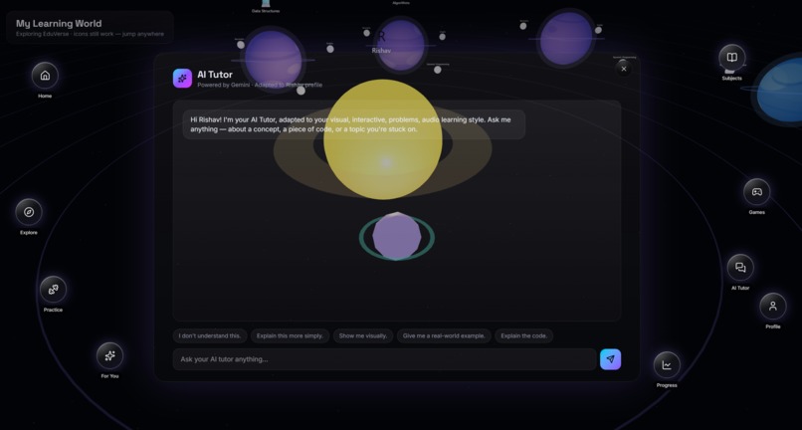Click the 'Powered by Gemini' subtitle
The image size is (802, 430).
pos(260,85)
